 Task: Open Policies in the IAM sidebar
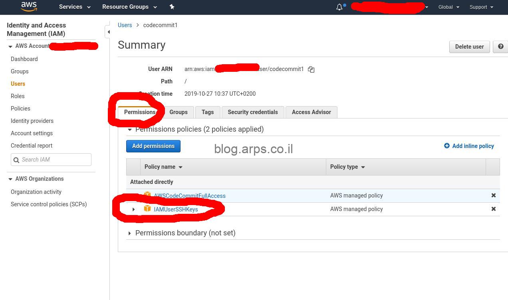click(20, 109)
